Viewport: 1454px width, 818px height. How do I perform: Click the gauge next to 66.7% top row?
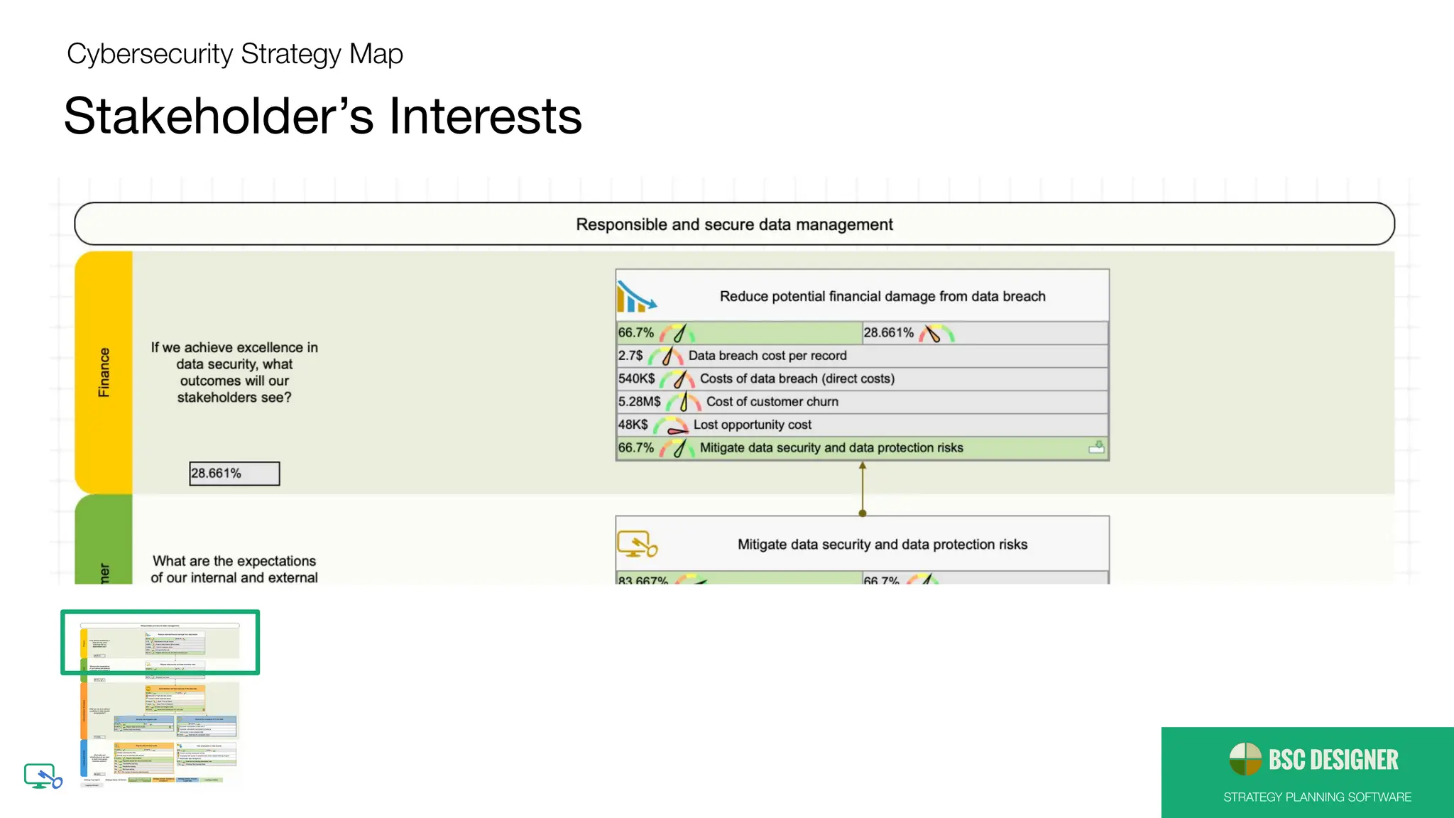pos(677,333)
